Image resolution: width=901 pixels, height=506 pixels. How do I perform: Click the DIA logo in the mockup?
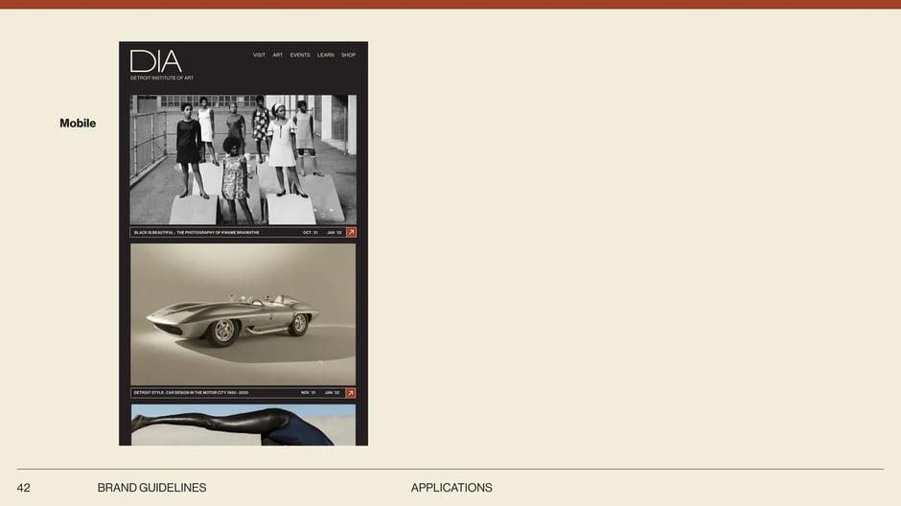[155, 61]
